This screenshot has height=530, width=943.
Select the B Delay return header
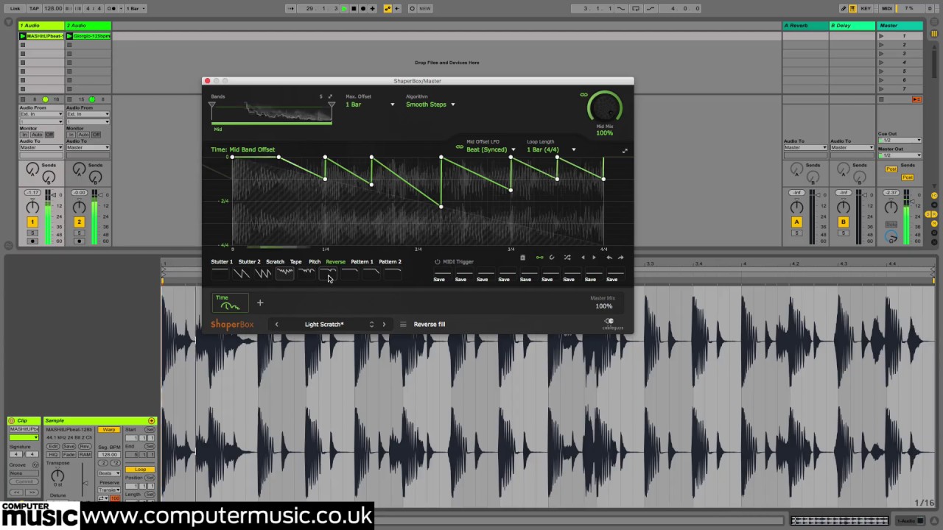[852, 26]
